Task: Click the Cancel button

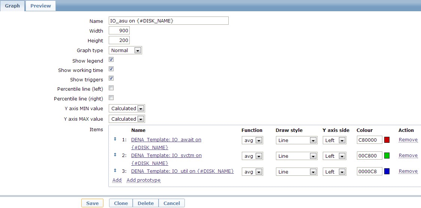Action: pyautogui.click(x=172, y=203)
